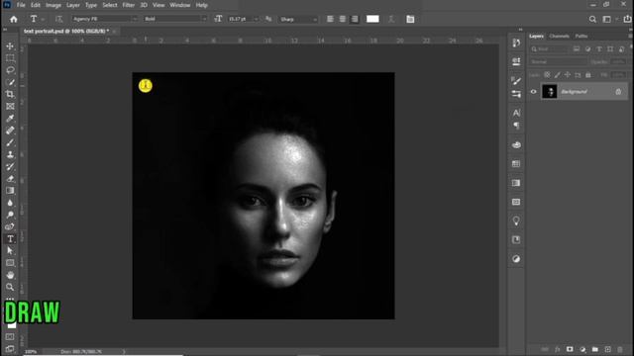This screenshot has width=634, height=356.
Task: Open the Filter menu
Action: pos(128,5)
